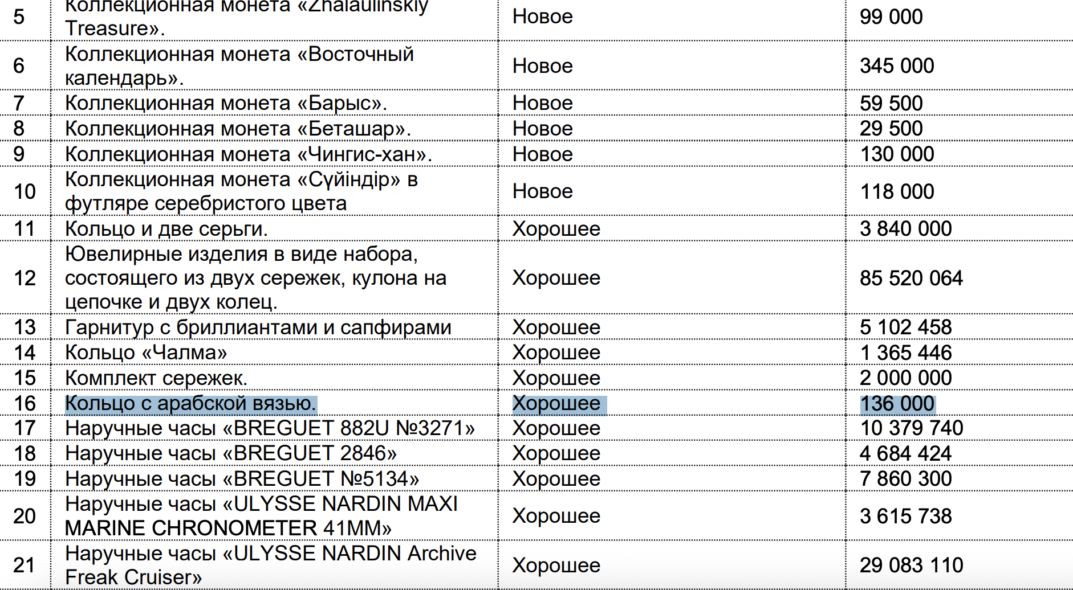The width and height of the screenshot is (1073, 590).
Task: Select the 'Кольцо «Чалма»' text
Action: (146, 353)
